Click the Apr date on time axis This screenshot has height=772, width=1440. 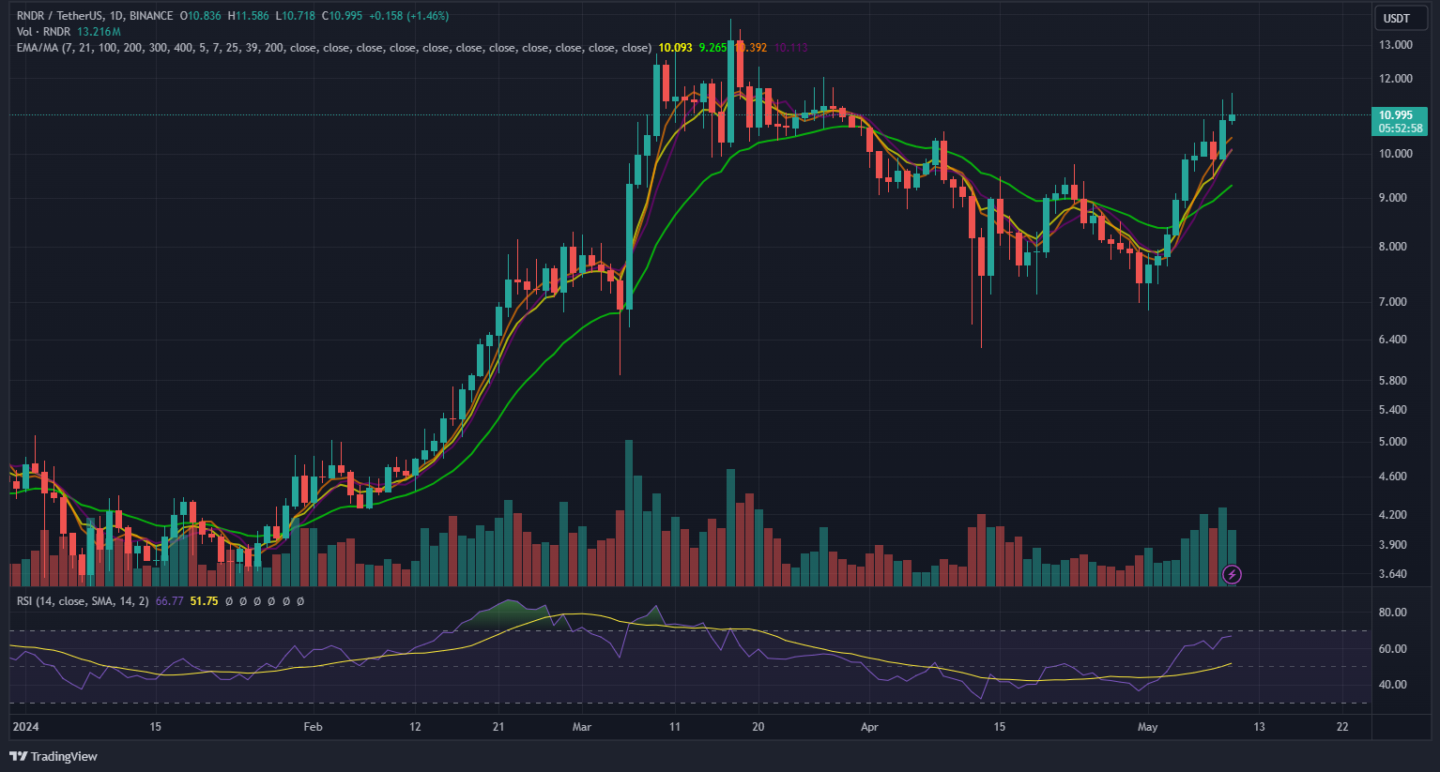(869, 727)
